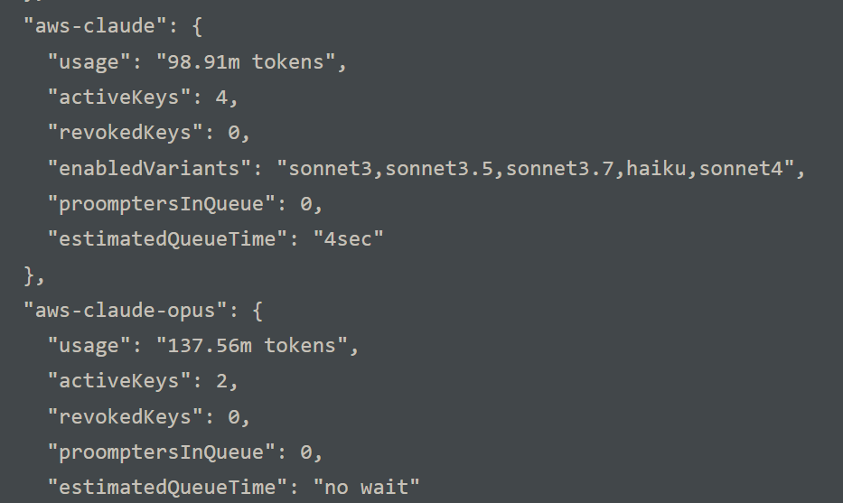Click the closing brace of aws-claude block
This screenshot has width=843, height=503.
pos(30,275)
